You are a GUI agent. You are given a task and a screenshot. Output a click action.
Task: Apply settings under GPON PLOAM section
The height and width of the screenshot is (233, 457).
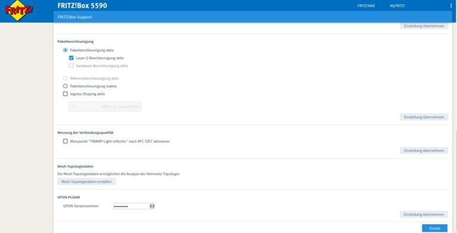point(424,215)
